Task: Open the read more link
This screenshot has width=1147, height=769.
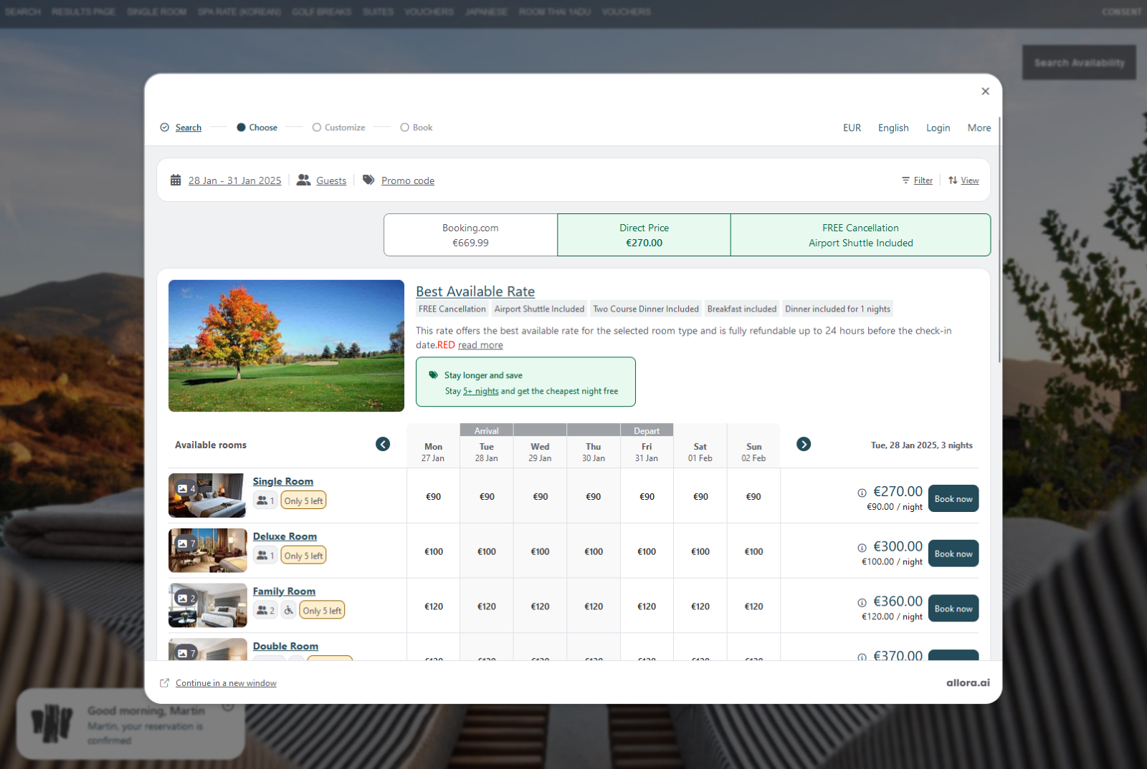Action: [480, 345]
